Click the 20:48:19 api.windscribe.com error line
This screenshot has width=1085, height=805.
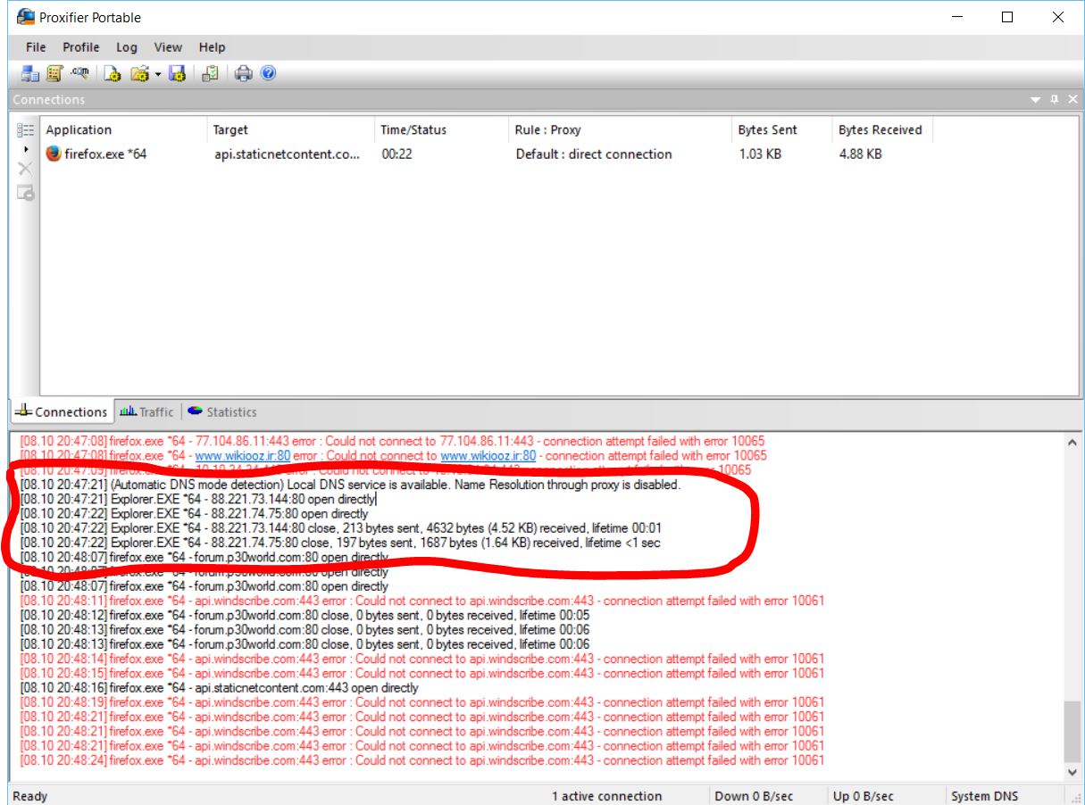click(x=421, y=702)
